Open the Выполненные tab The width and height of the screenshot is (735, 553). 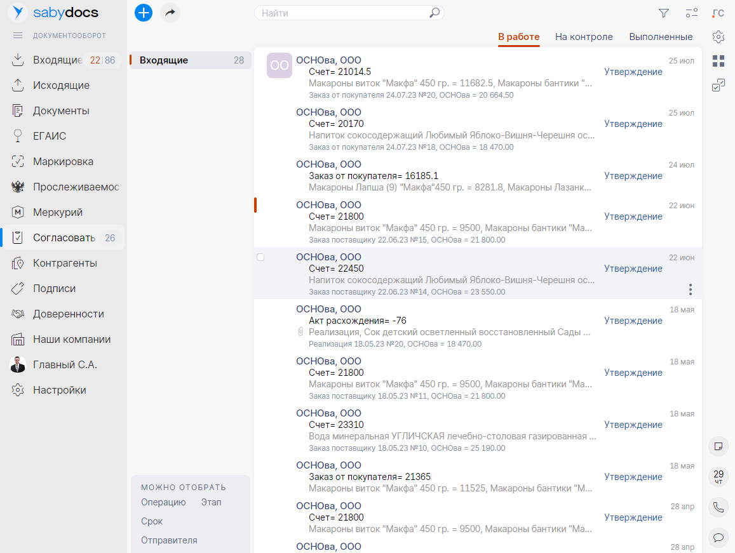[x=661, y=37]
